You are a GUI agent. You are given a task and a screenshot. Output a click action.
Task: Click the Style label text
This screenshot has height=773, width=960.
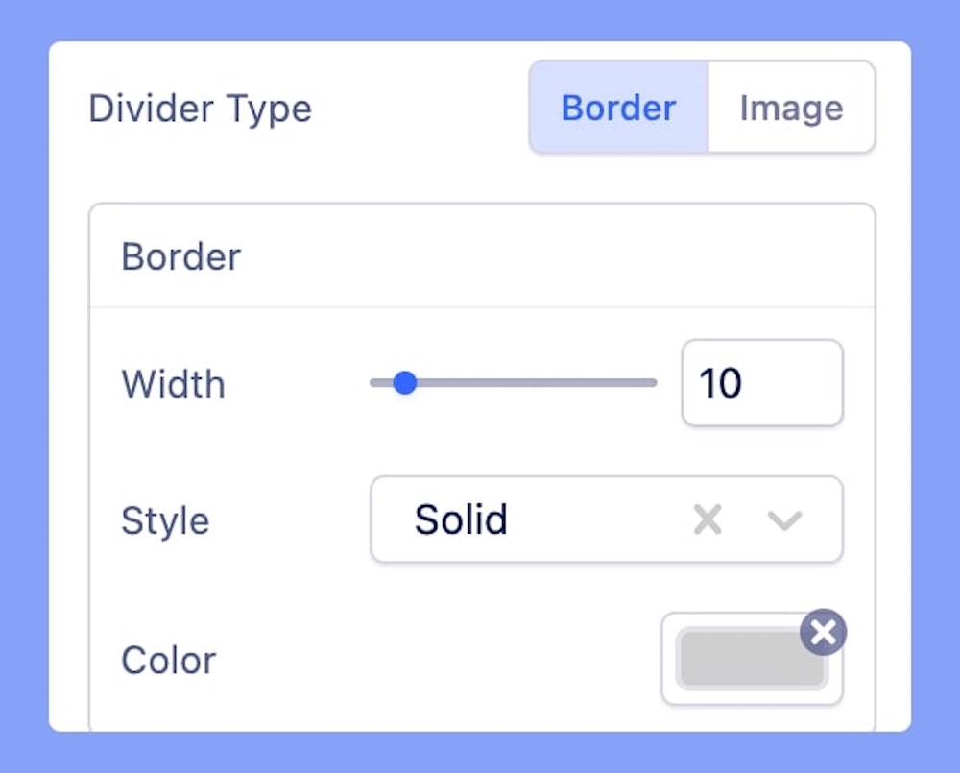pos(165,521)
